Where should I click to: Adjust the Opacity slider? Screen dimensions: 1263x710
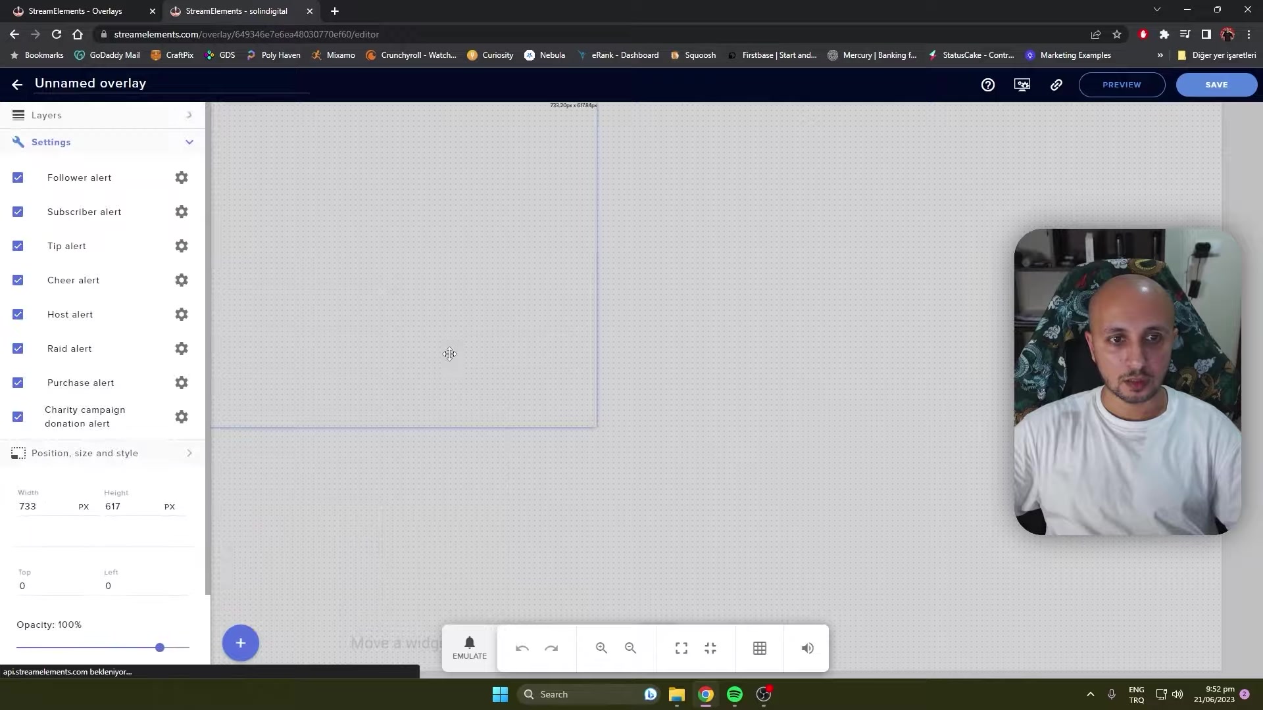[159, 647]
